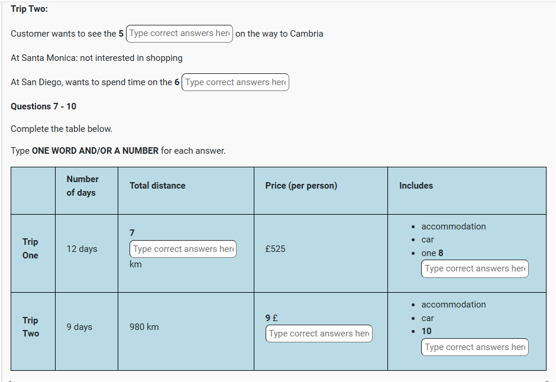Click the "980 km" table cell
Image resolution: width=556 pixels, height=382 pixels.
click(144, 327)
